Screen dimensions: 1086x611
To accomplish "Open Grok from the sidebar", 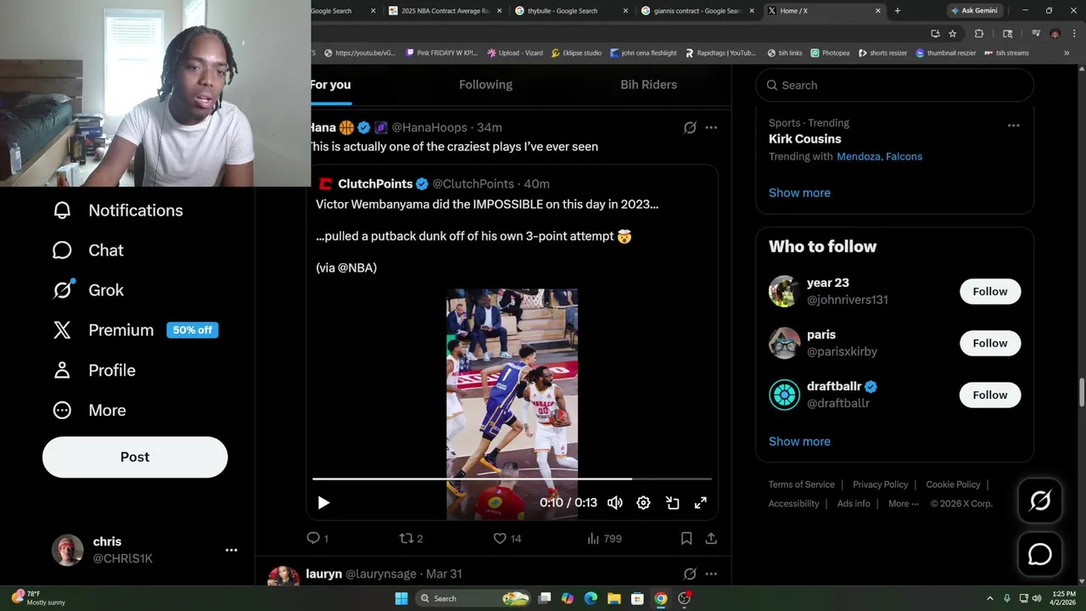I will (x=88, y=290).
